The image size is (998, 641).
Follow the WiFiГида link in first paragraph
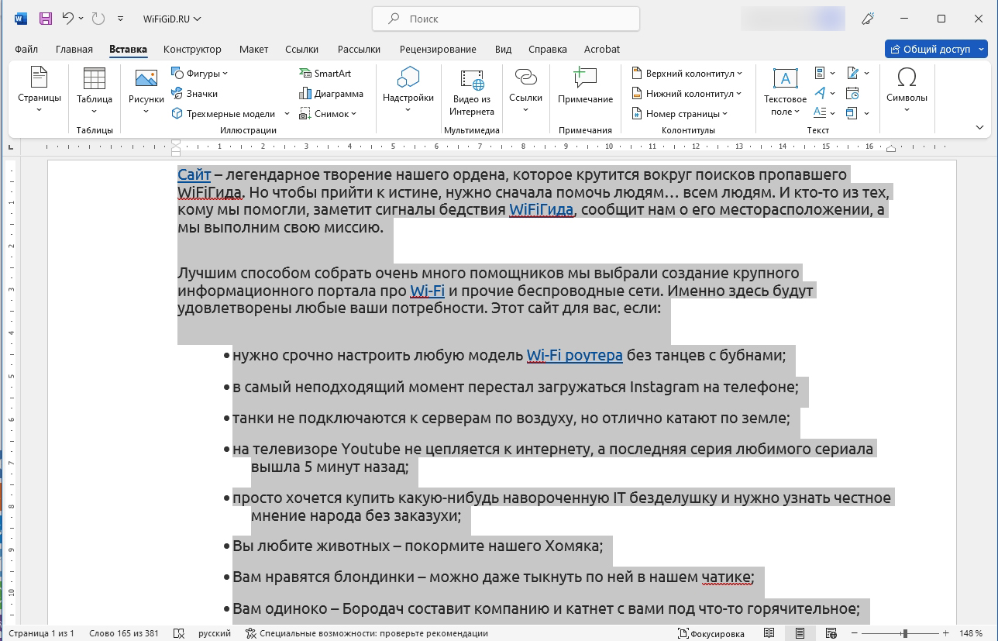point(542,210)
